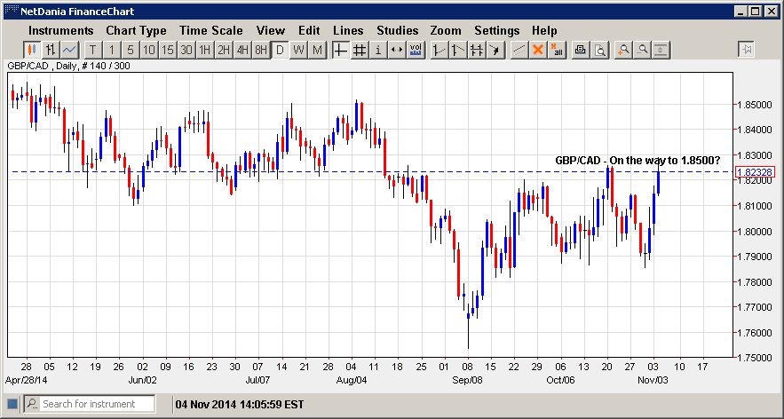Switch to 5 minute time scale
The image size is (784, 419).
(x=131, y=50)
